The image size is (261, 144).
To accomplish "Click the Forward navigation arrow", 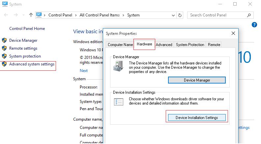I will coord(15,15).
